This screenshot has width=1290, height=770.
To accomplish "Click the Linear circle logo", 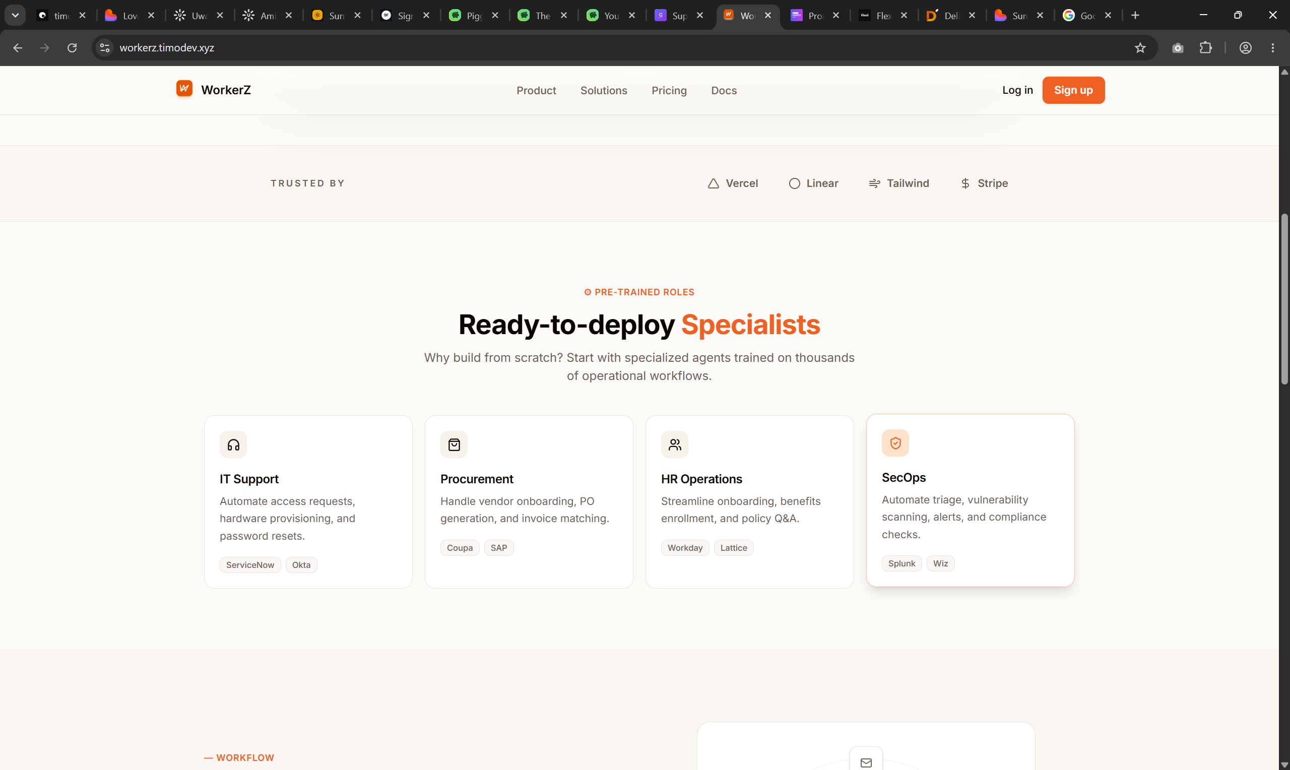I will pos(794,183).
